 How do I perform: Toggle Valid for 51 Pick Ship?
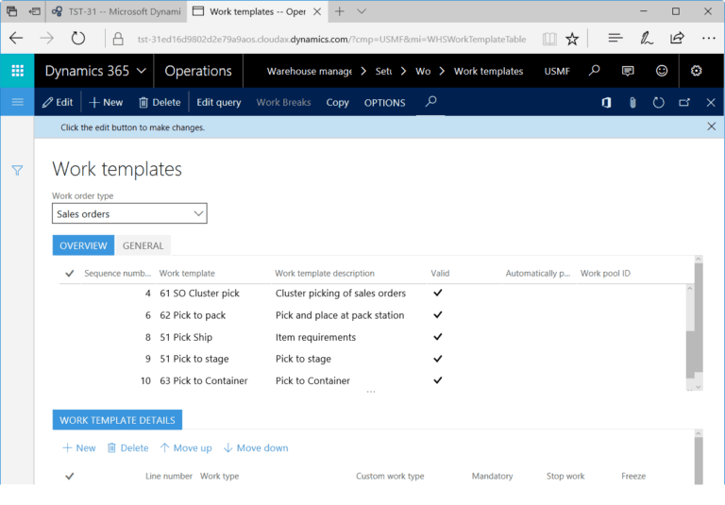pyautogui.click(x=437, y=337)
